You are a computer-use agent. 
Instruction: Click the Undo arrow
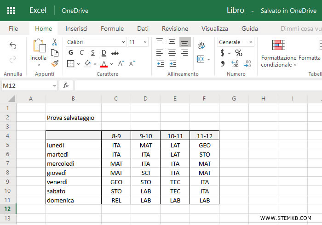[13, 46]
